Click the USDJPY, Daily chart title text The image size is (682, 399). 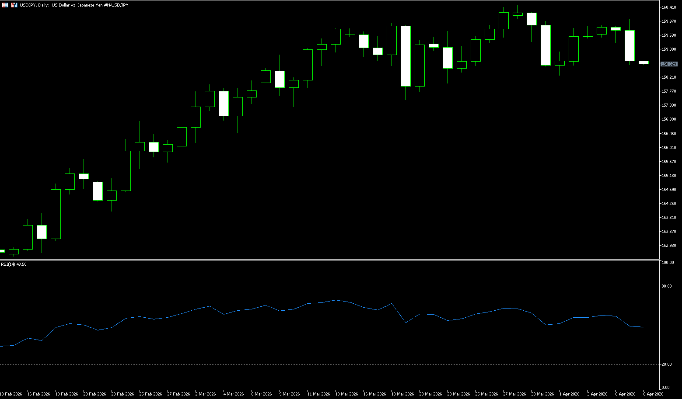click(74, 5)
